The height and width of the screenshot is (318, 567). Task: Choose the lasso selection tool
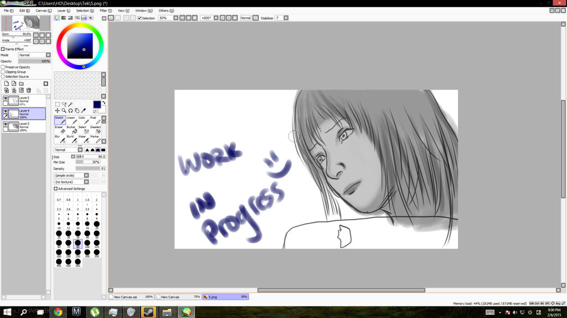(64, 104)
